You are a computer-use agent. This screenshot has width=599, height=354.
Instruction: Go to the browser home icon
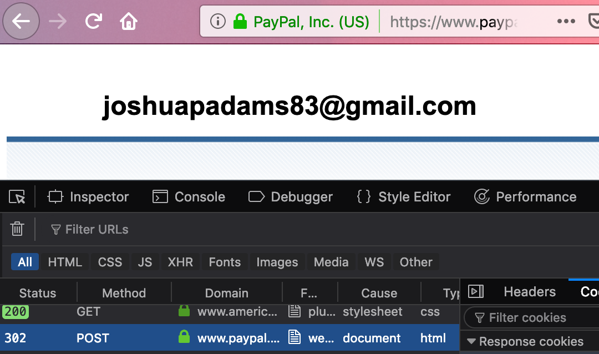click(x=129, y=22)
